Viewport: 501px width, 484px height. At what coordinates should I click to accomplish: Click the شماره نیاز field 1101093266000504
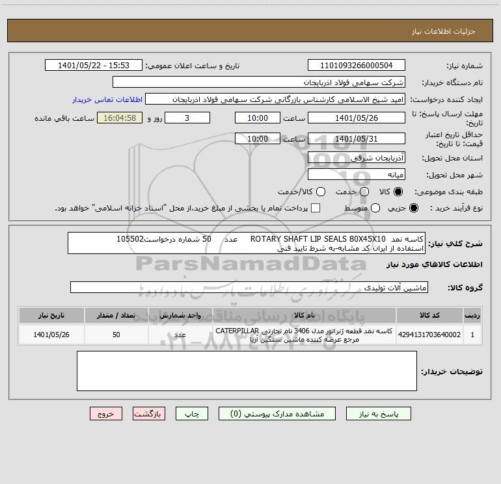357,65
